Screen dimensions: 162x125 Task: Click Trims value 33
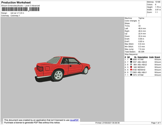[140, 26]
